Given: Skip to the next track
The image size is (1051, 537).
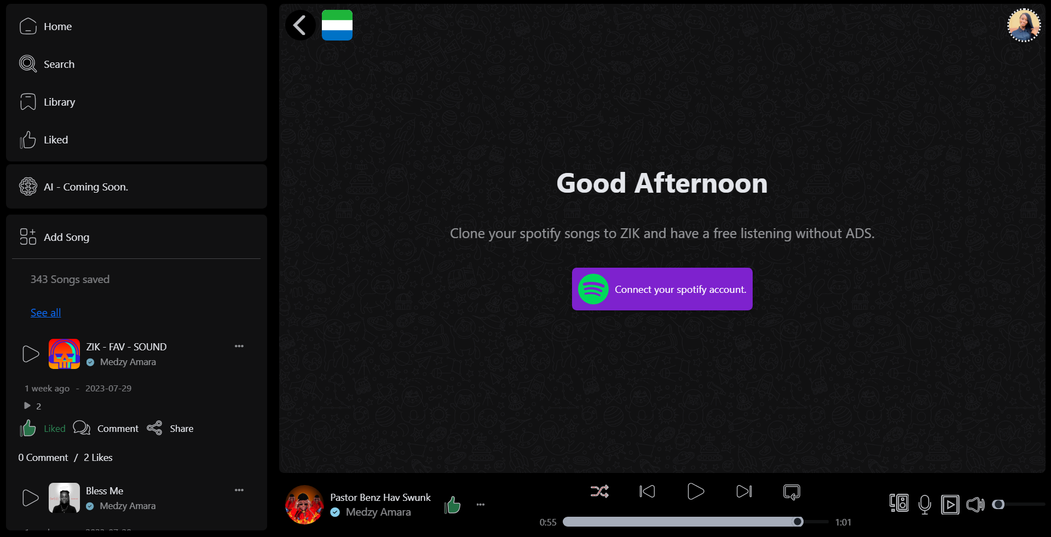Looking at the screenshot, I should [x=743, y=492].
